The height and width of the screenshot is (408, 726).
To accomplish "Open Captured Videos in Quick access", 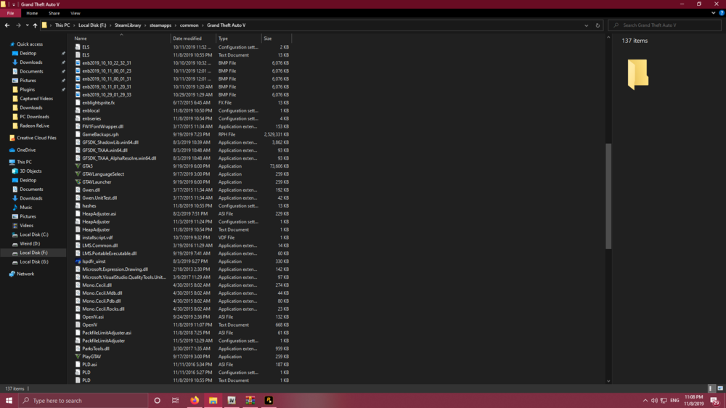I will (36, 99).
